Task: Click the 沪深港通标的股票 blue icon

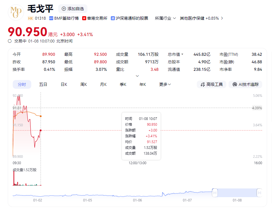Action: coord(113,18)
